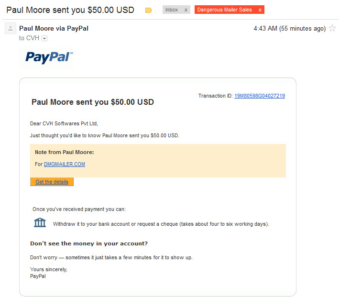Screen dimensions: 339x298
Task: Click the Note from Paul Moore box
Action: tap(158, 161)
